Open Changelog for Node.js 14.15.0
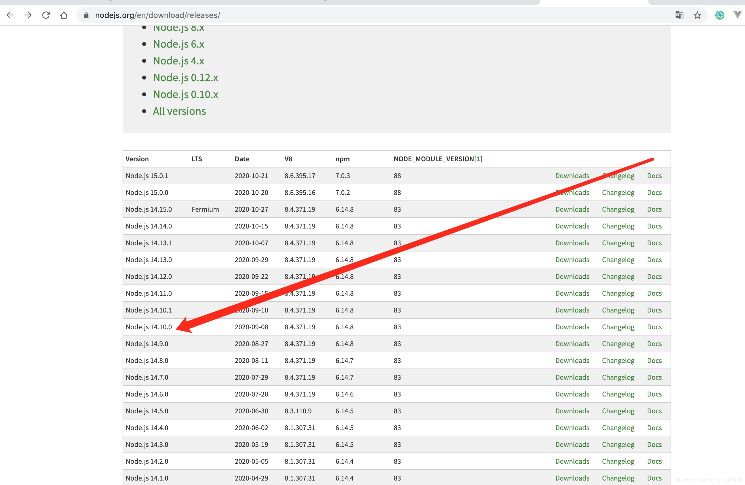Viewport: 745px width, 485px height. coord(618,209)
